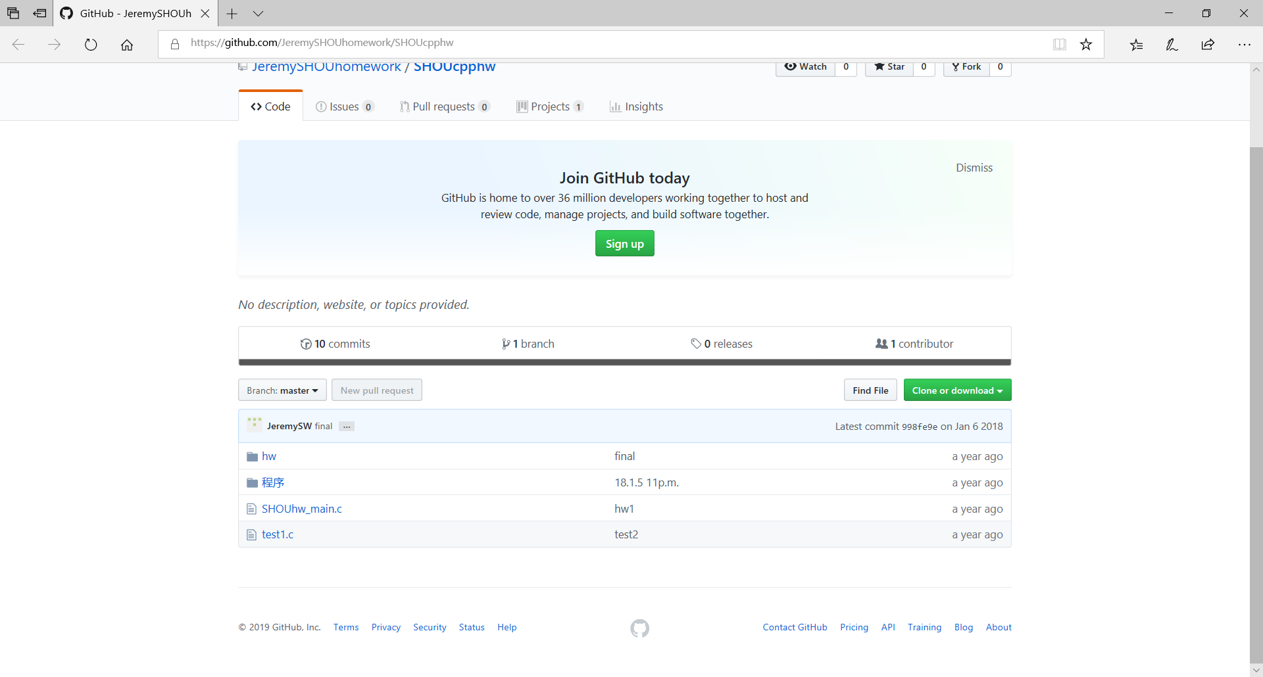Open the 程序 folder link
This screenshot has width=1263, height=677.
point(273,482)
